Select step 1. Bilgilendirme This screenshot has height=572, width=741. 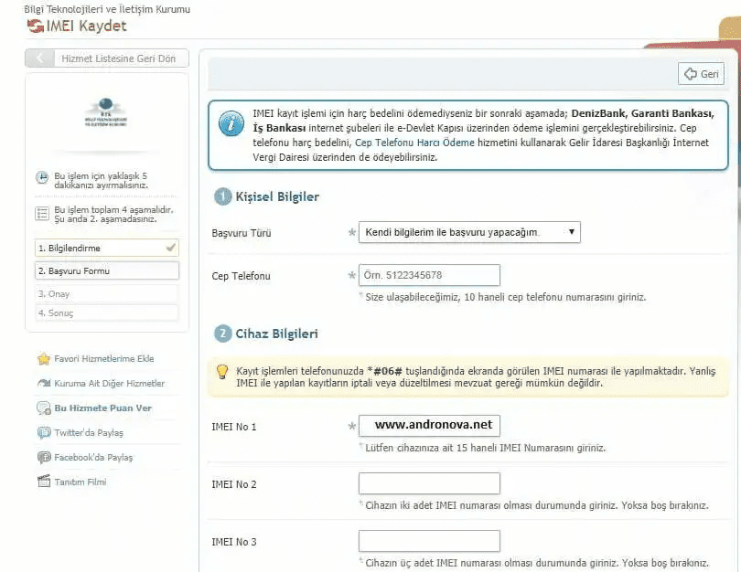pyautogui.click(x=107, y=248)
